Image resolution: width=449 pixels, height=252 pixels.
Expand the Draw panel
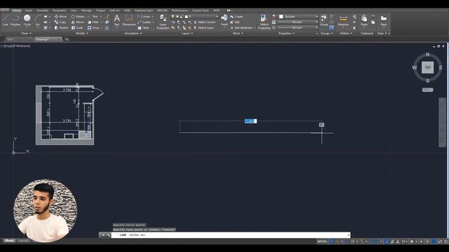(x=27, y=34)
